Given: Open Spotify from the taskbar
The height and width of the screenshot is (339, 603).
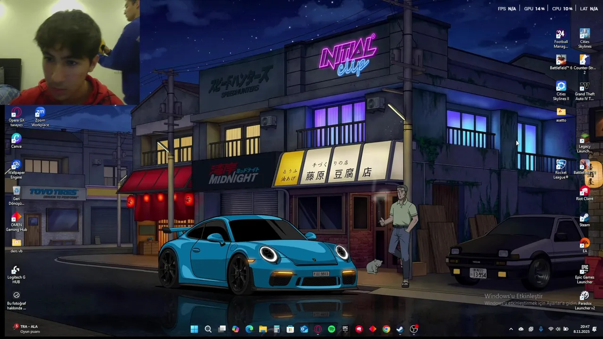Looking at the screenshot, I should (x=331, y=329).
